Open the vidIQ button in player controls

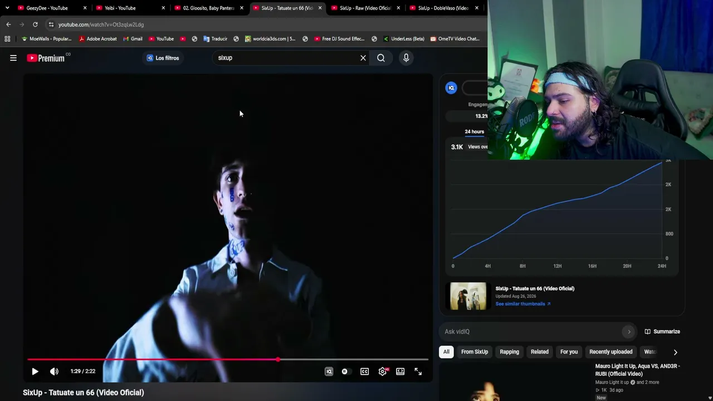coord(329,371)
